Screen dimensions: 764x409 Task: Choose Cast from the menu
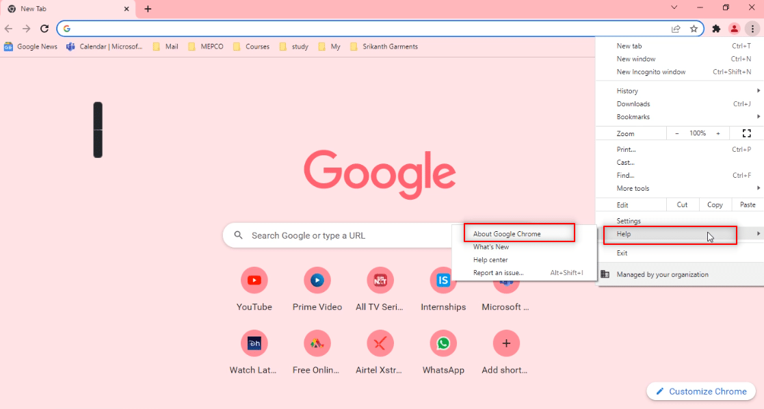click(x=680, y=162)
